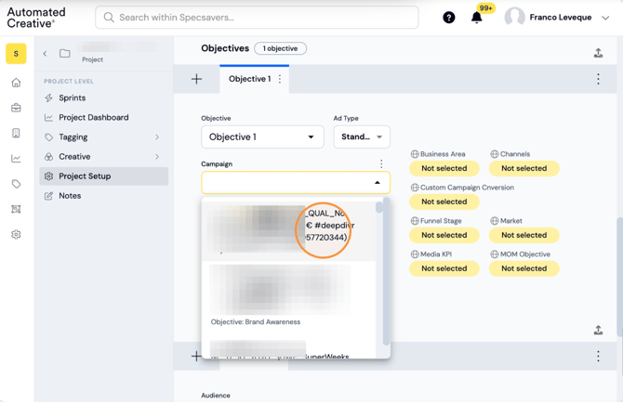Open the chart icon in left rail
The width and height of the screenshot is (623, 403).
pyautogui.click(x=16, y=159)
